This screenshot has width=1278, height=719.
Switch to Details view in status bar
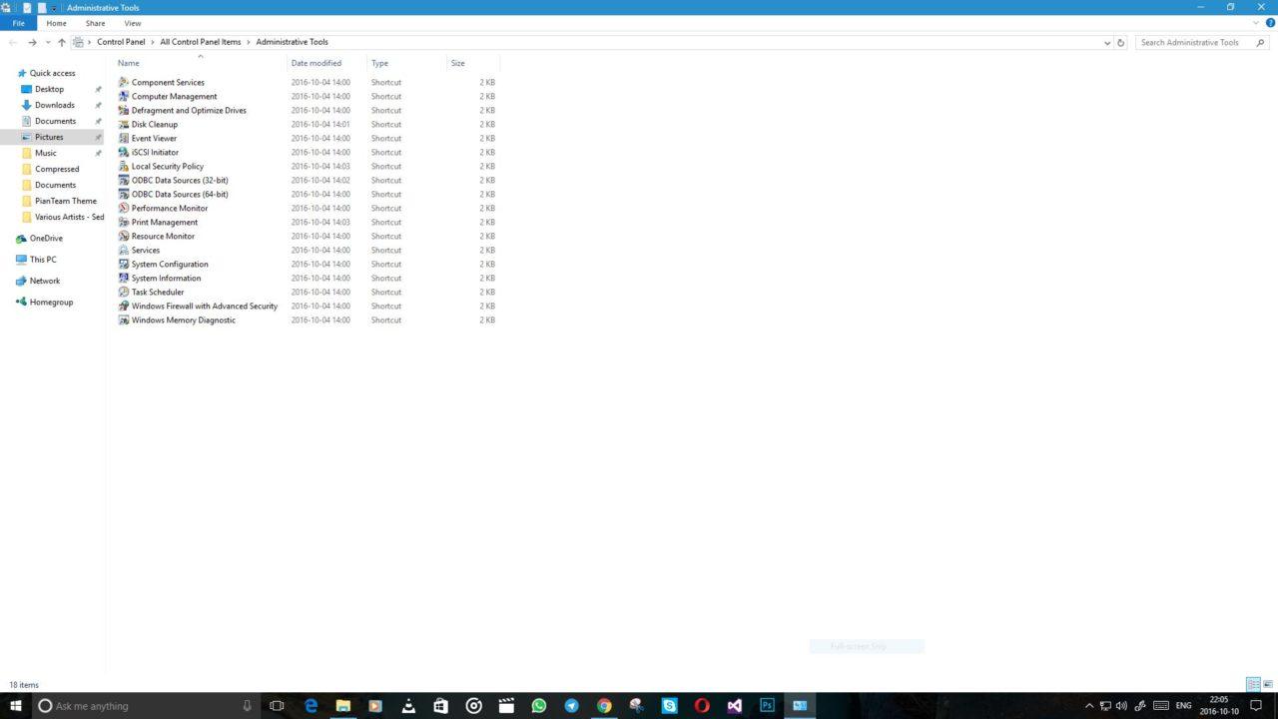[1253, 684]
